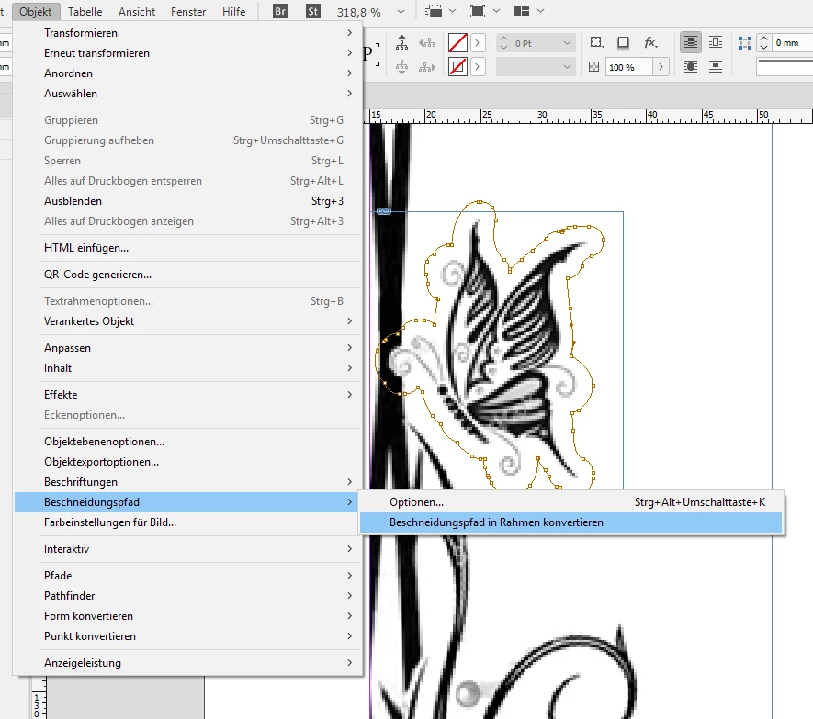
Task: Open the fx effects icon
Action: pyautogui.click(x=650, y=42)
